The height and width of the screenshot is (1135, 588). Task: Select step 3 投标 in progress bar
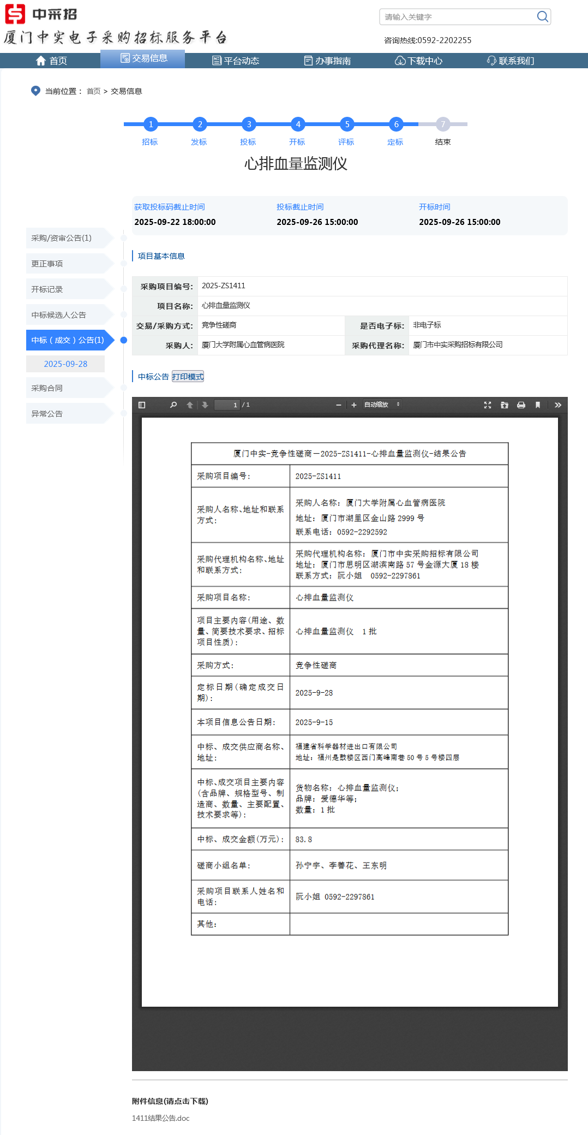(x=249, y=124)
